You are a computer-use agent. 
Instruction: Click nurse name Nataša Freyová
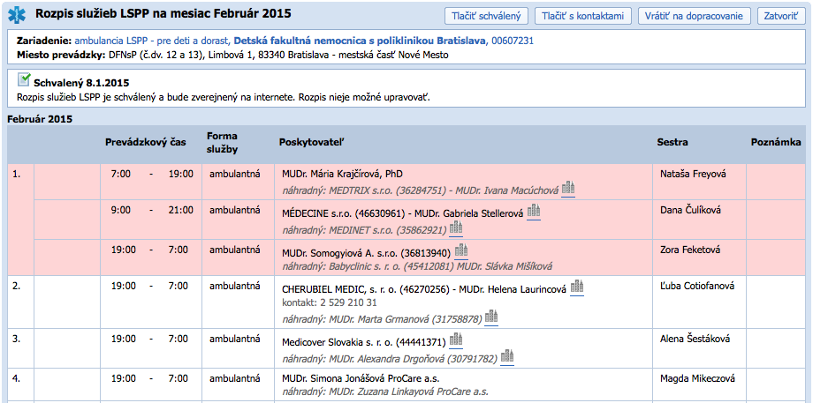click(693, 175)
